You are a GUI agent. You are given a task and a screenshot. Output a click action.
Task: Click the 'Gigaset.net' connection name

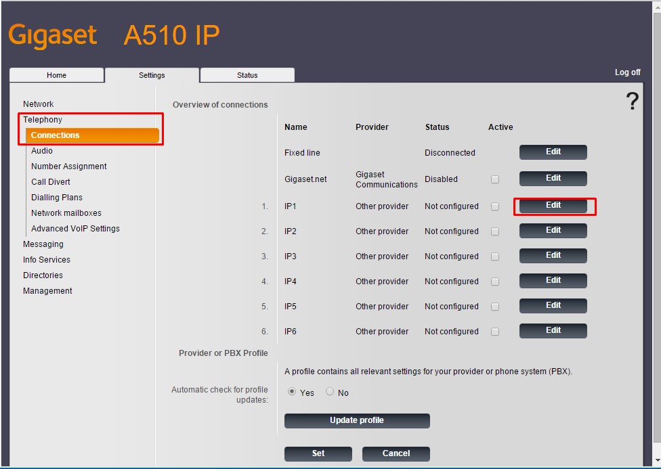[305, 179]
